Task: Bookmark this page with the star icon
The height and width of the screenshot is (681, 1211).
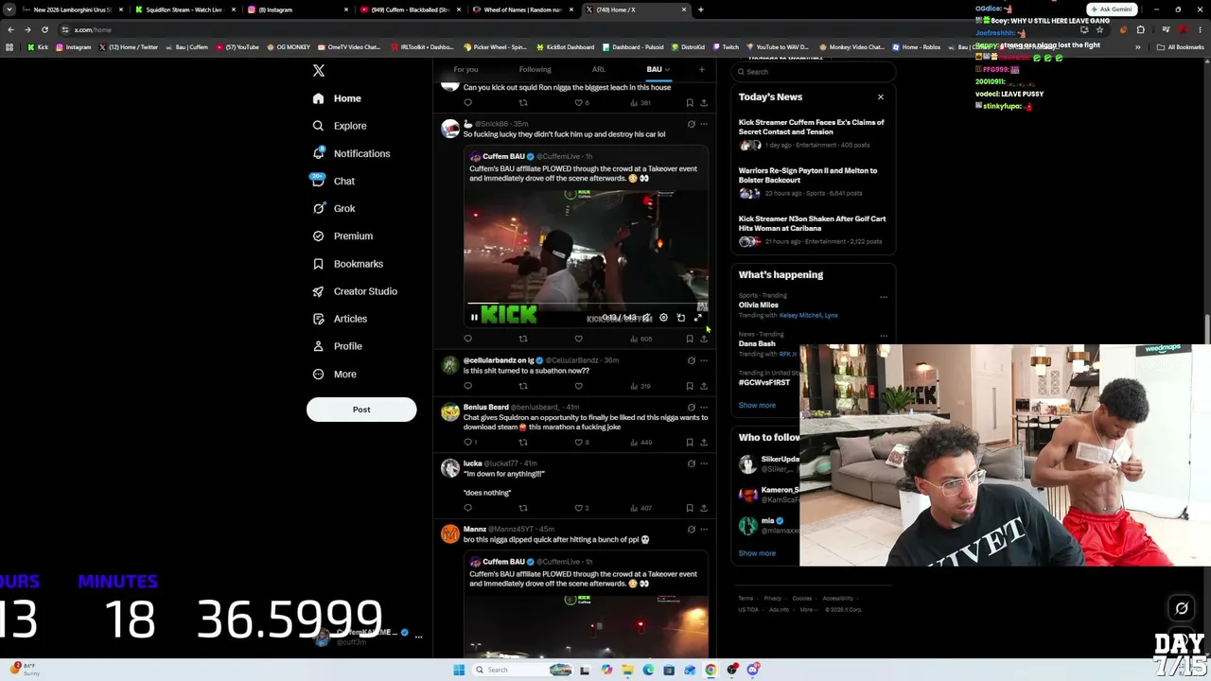Action: tap(1099, 29)
